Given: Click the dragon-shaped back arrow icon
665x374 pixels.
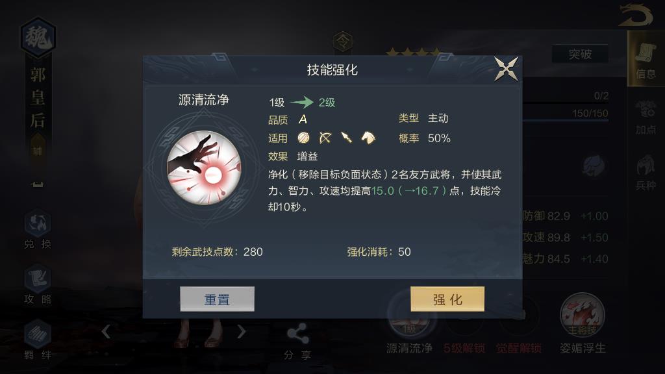Looking at the screenshot, I should (x=635, y=16).
